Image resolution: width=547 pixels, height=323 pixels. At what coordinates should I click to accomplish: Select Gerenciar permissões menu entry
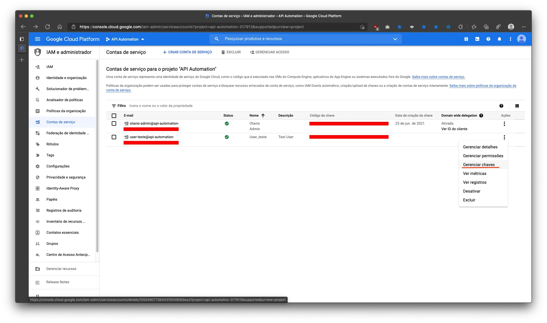[x=483, y=156]
